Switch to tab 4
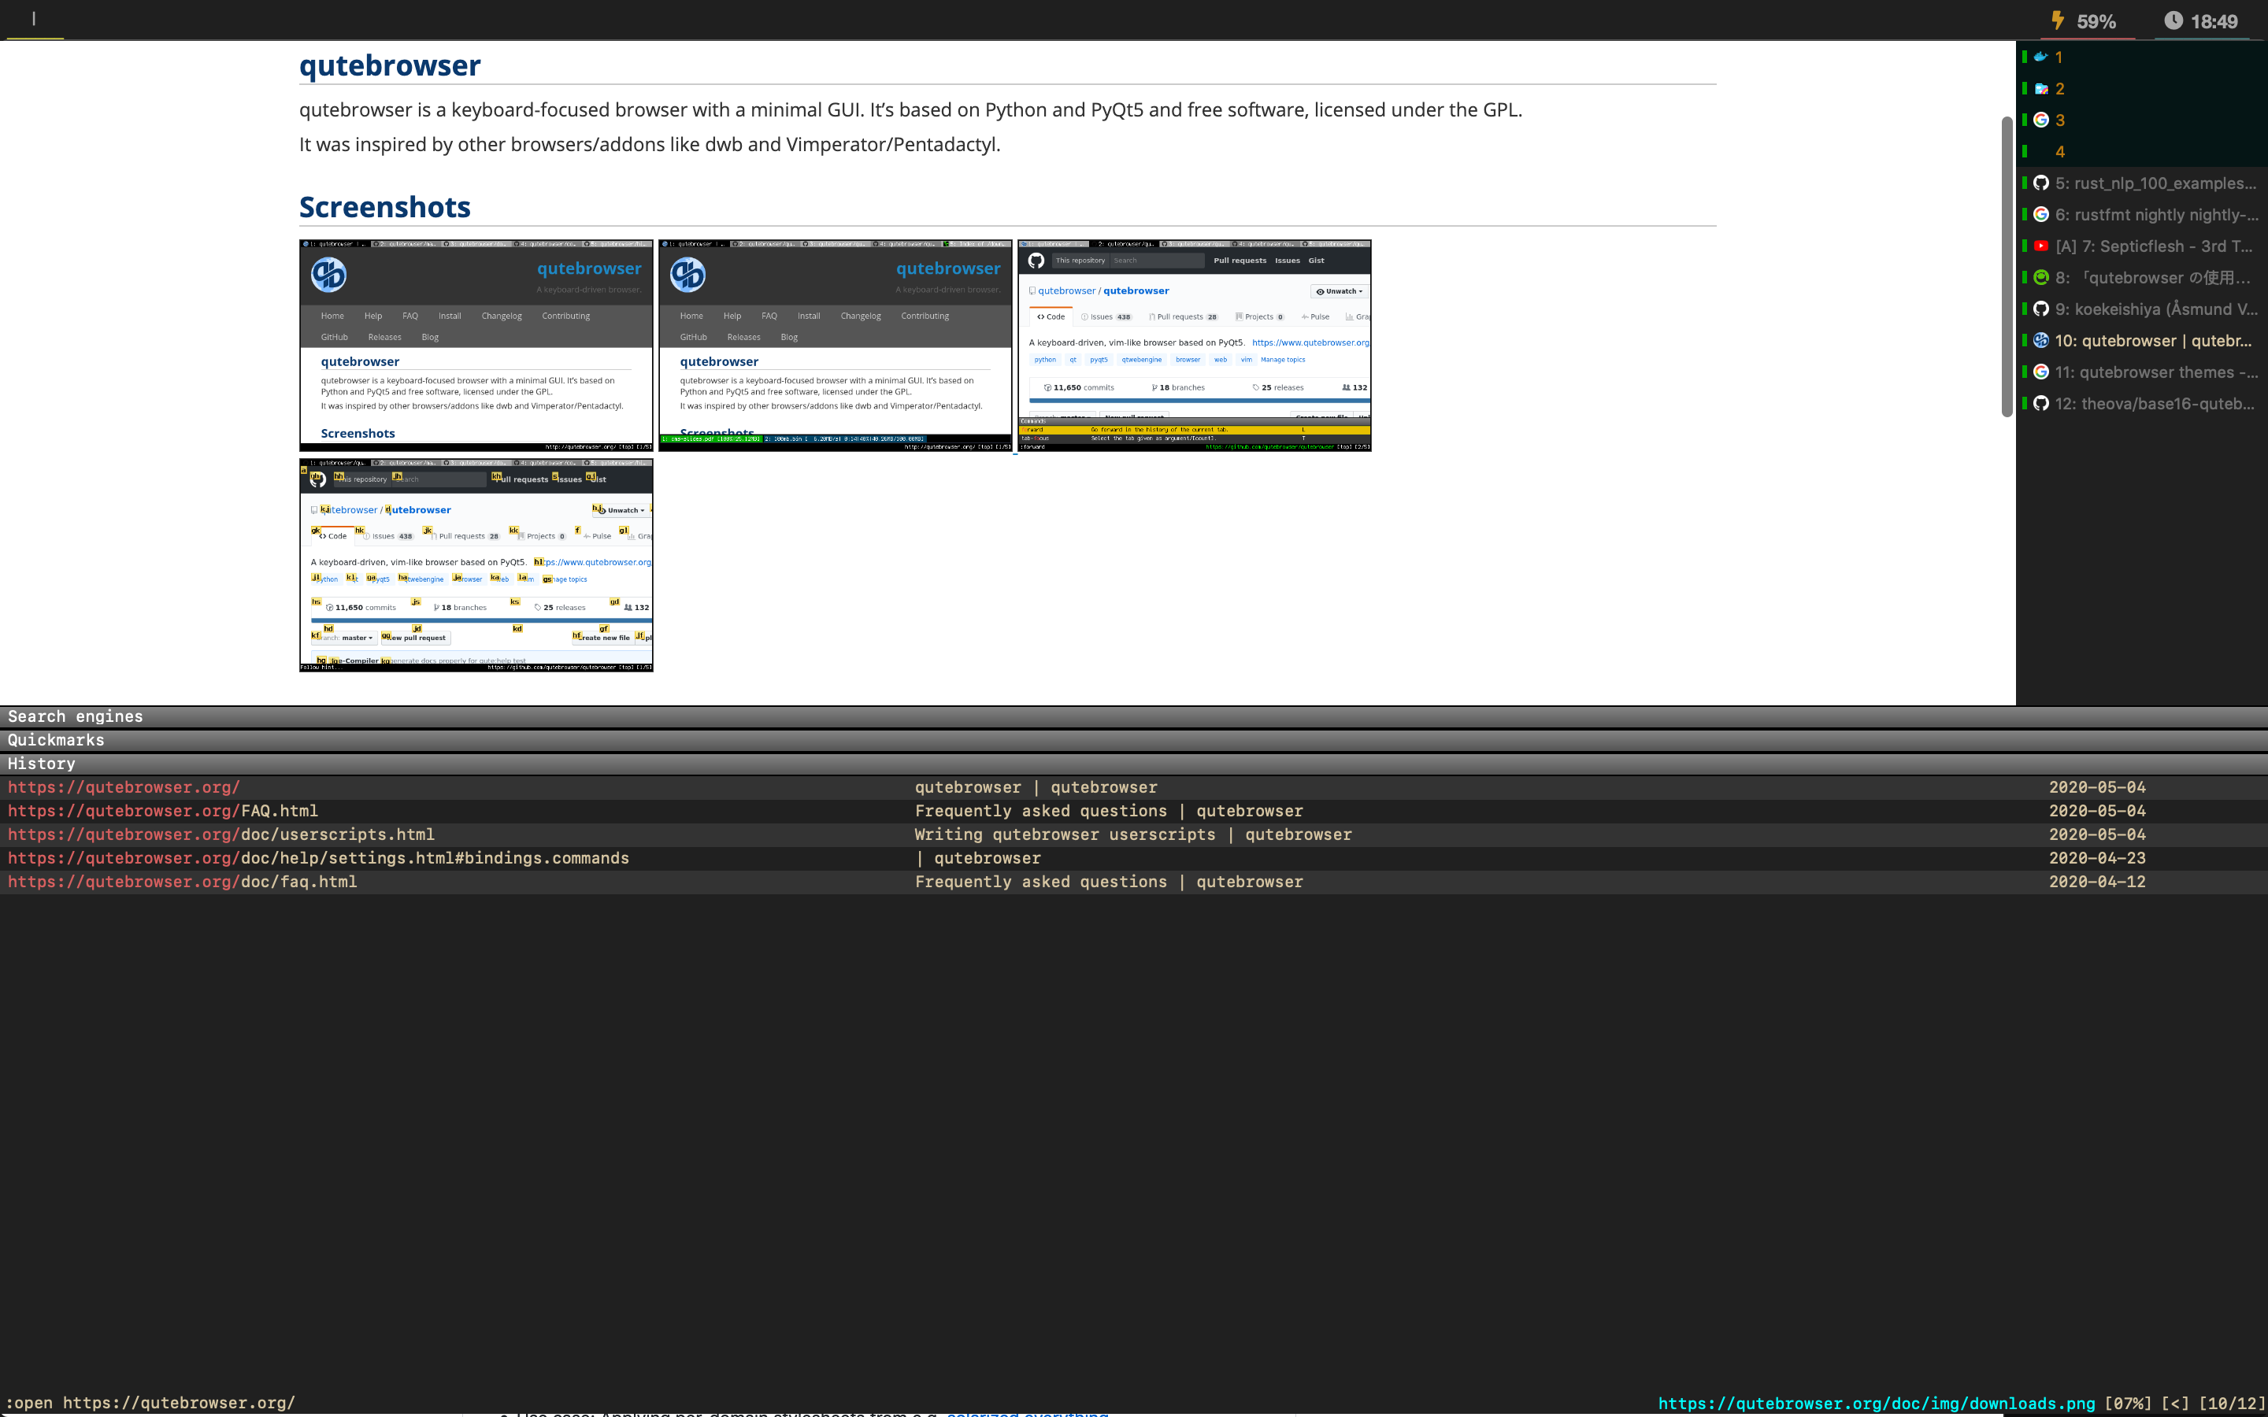Image resolution: width=2268 pixels, height=1417 pixels. (2143, 152)
